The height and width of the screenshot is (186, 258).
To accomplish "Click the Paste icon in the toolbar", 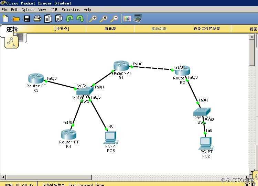I will point(59,18).
